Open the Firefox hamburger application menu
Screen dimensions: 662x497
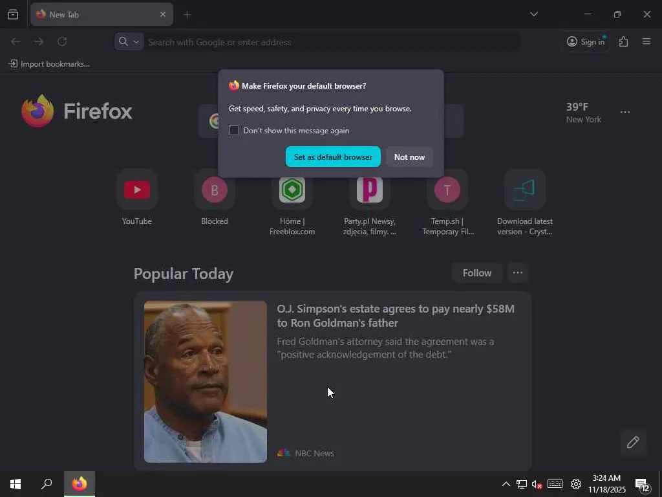pos(646,41)
